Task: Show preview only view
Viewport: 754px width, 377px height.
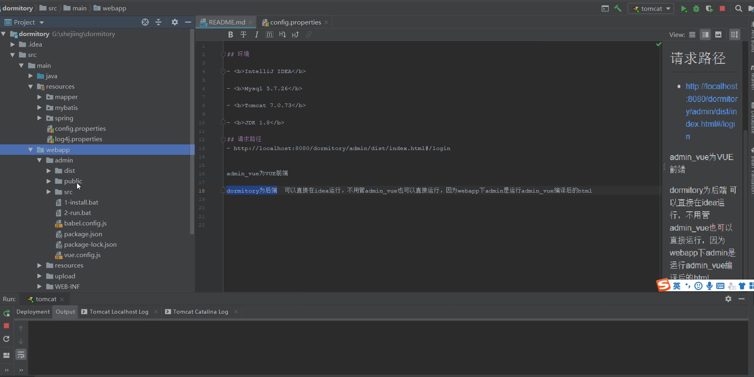Action: (x=718, y=34)
